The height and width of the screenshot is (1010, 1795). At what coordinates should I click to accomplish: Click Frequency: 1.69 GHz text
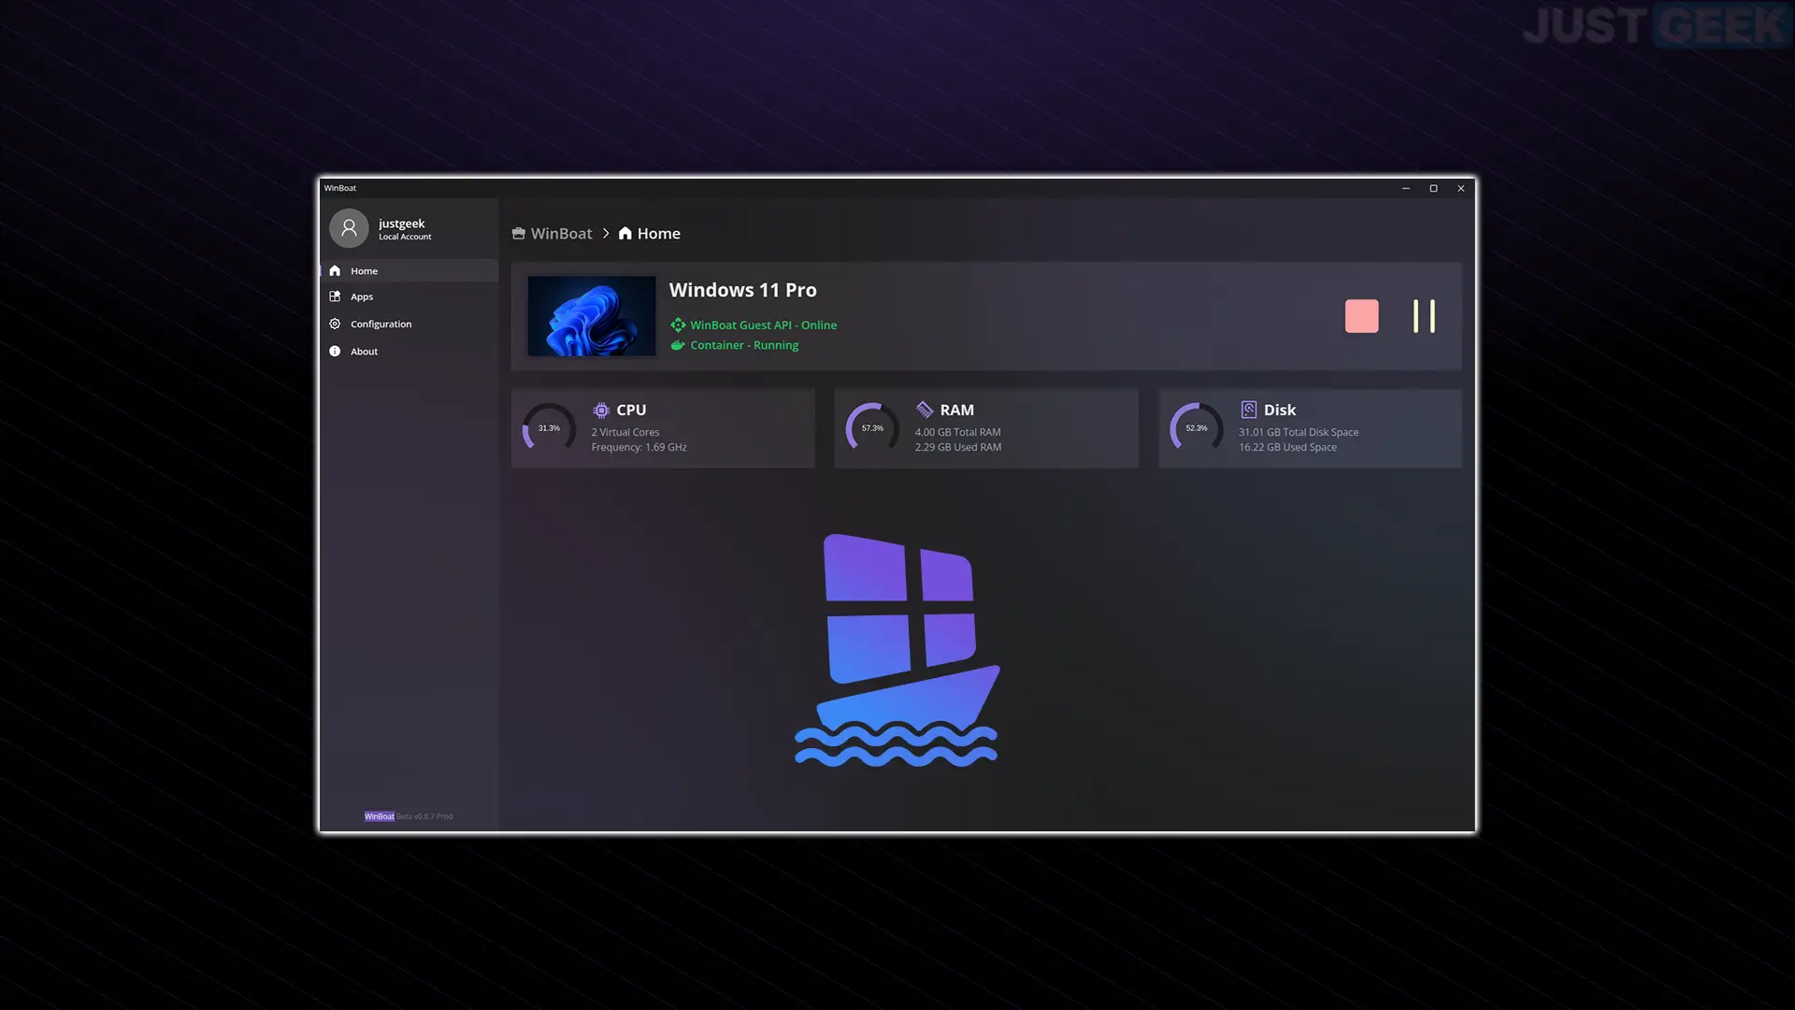tap(639, 448)
